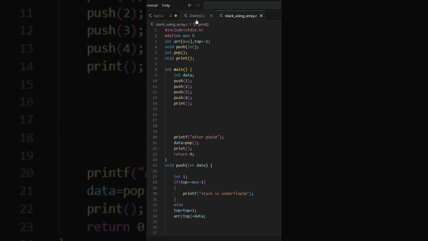Click the 'int pop();' declaration
The image size is (428, 241).
tap(176, 53)
